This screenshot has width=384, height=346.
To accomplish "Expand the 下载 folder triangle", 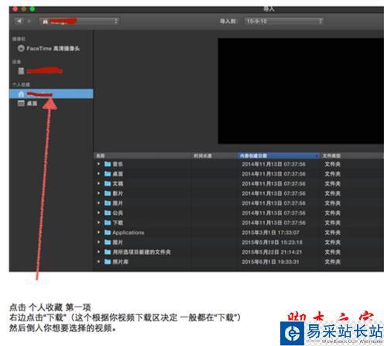I will (98, 222).
